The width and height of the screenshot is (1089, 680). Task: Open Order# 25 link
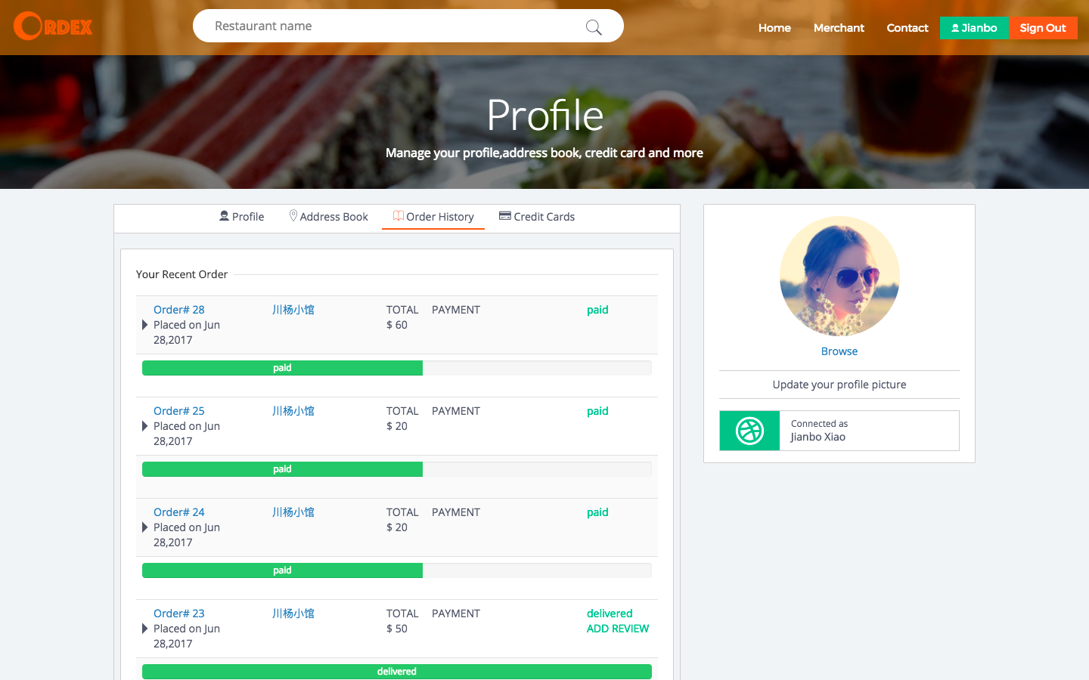pos(179,411)
